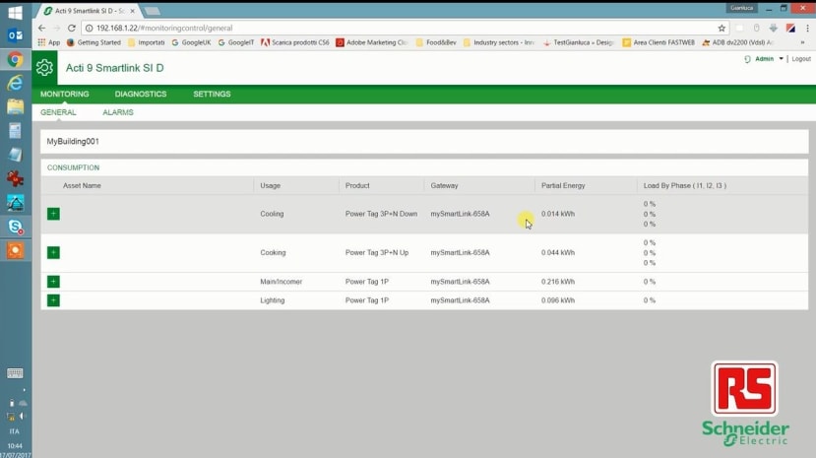Click the browser forward arrow

click(x=57, y=29)
